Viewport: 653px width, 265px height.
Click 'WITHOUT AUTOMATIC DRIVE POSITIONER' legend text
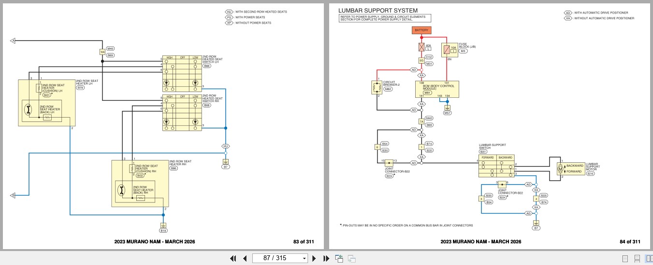point(604,18)
